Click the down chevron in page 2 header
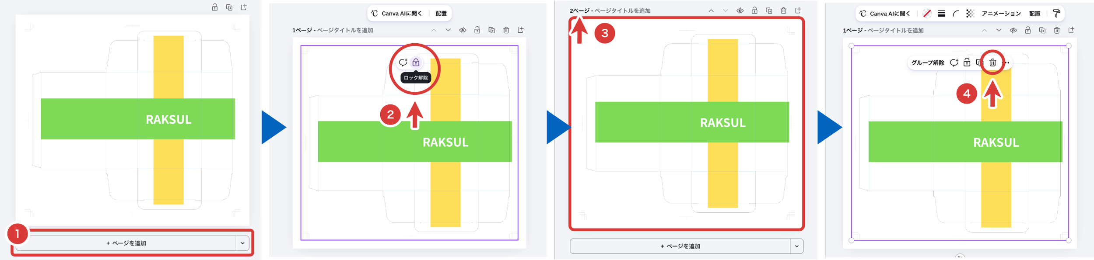Image resolution: width=1094 pixels, height=260 pixels. coord(725,10)
